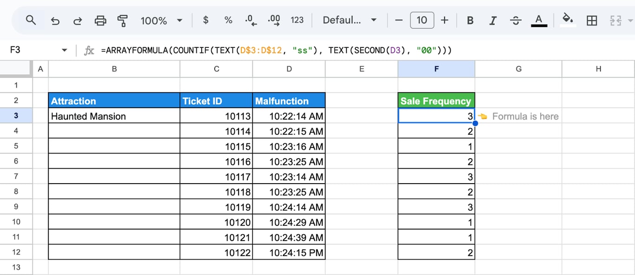Viewport: 635px width, 275px height.
Task: Select column A header
Action: click(40, 69)
